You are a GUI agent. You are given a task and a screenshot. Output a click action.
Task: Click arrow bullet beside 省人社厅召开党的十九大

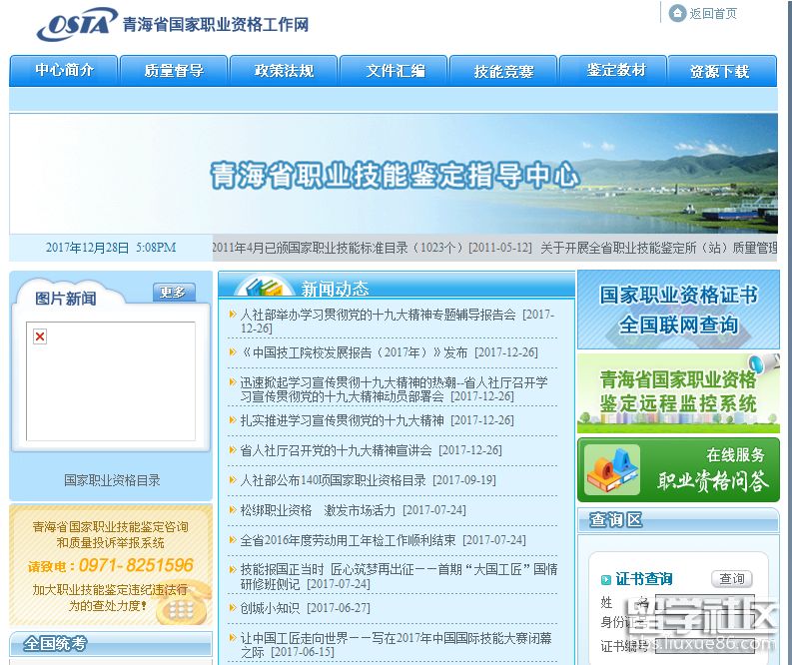pyautogui.click(x=233, y=450)
